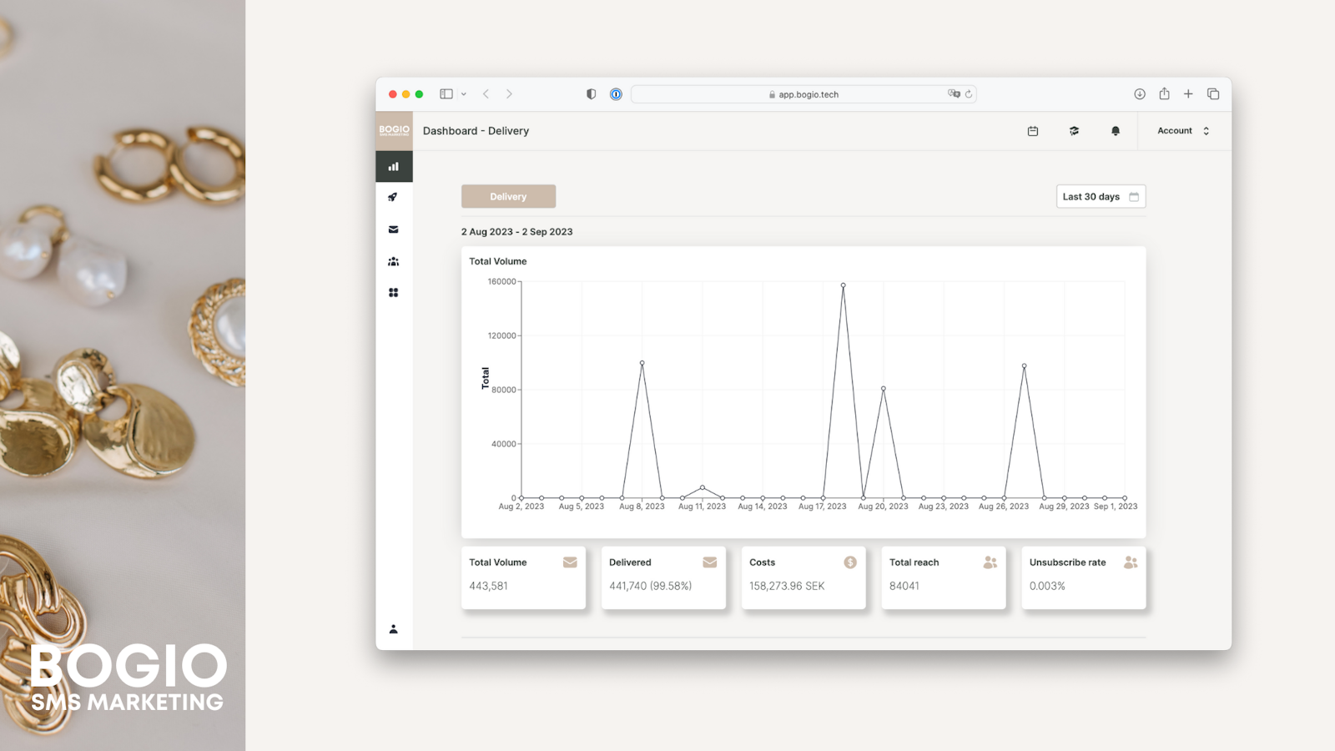The width and height of the screenshot is (1335, 751).
Task: Select the Delivery tab
Action: pyautogui.click(x=508, y=197)
